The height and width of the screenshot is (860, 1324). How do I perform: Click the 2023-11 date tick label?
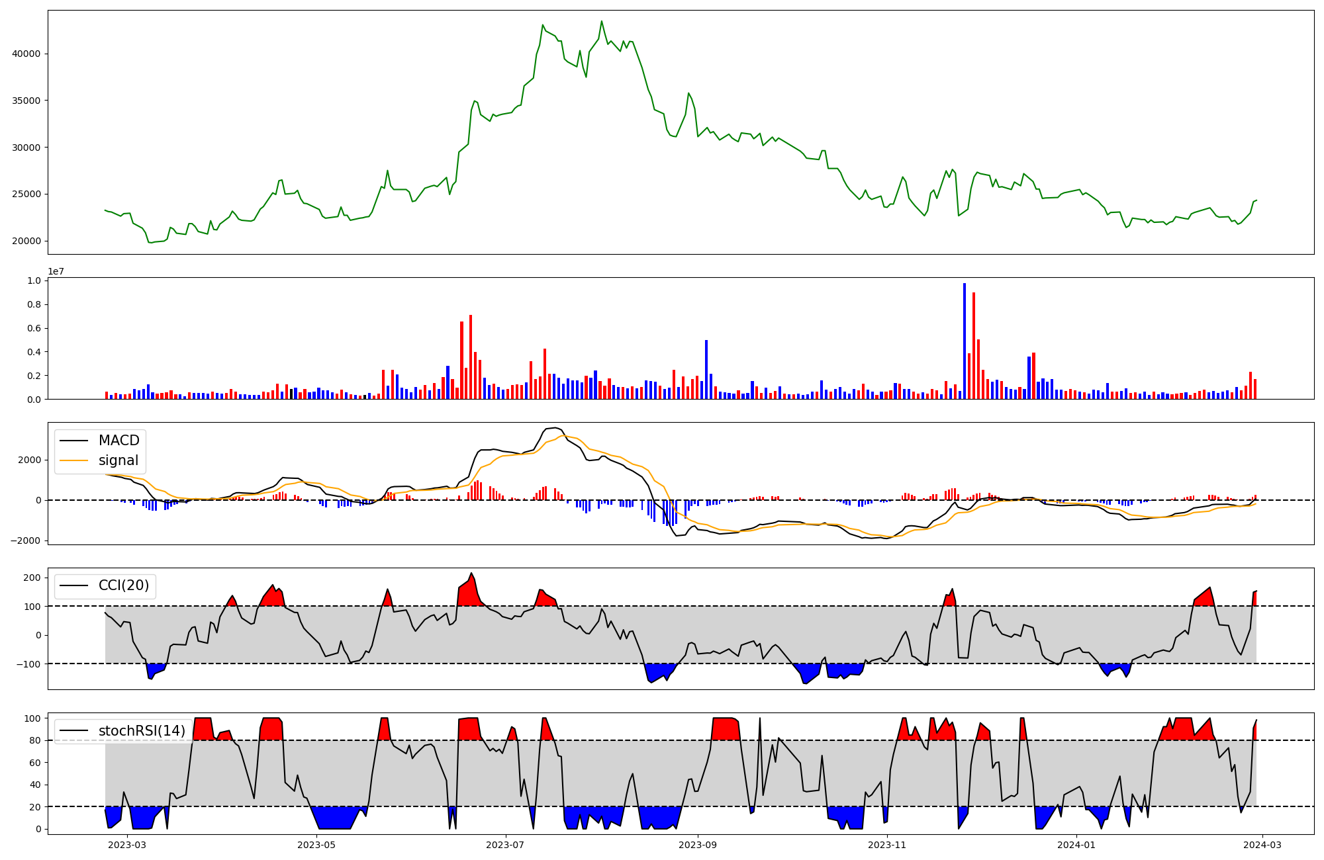click(x=887, y=845)
